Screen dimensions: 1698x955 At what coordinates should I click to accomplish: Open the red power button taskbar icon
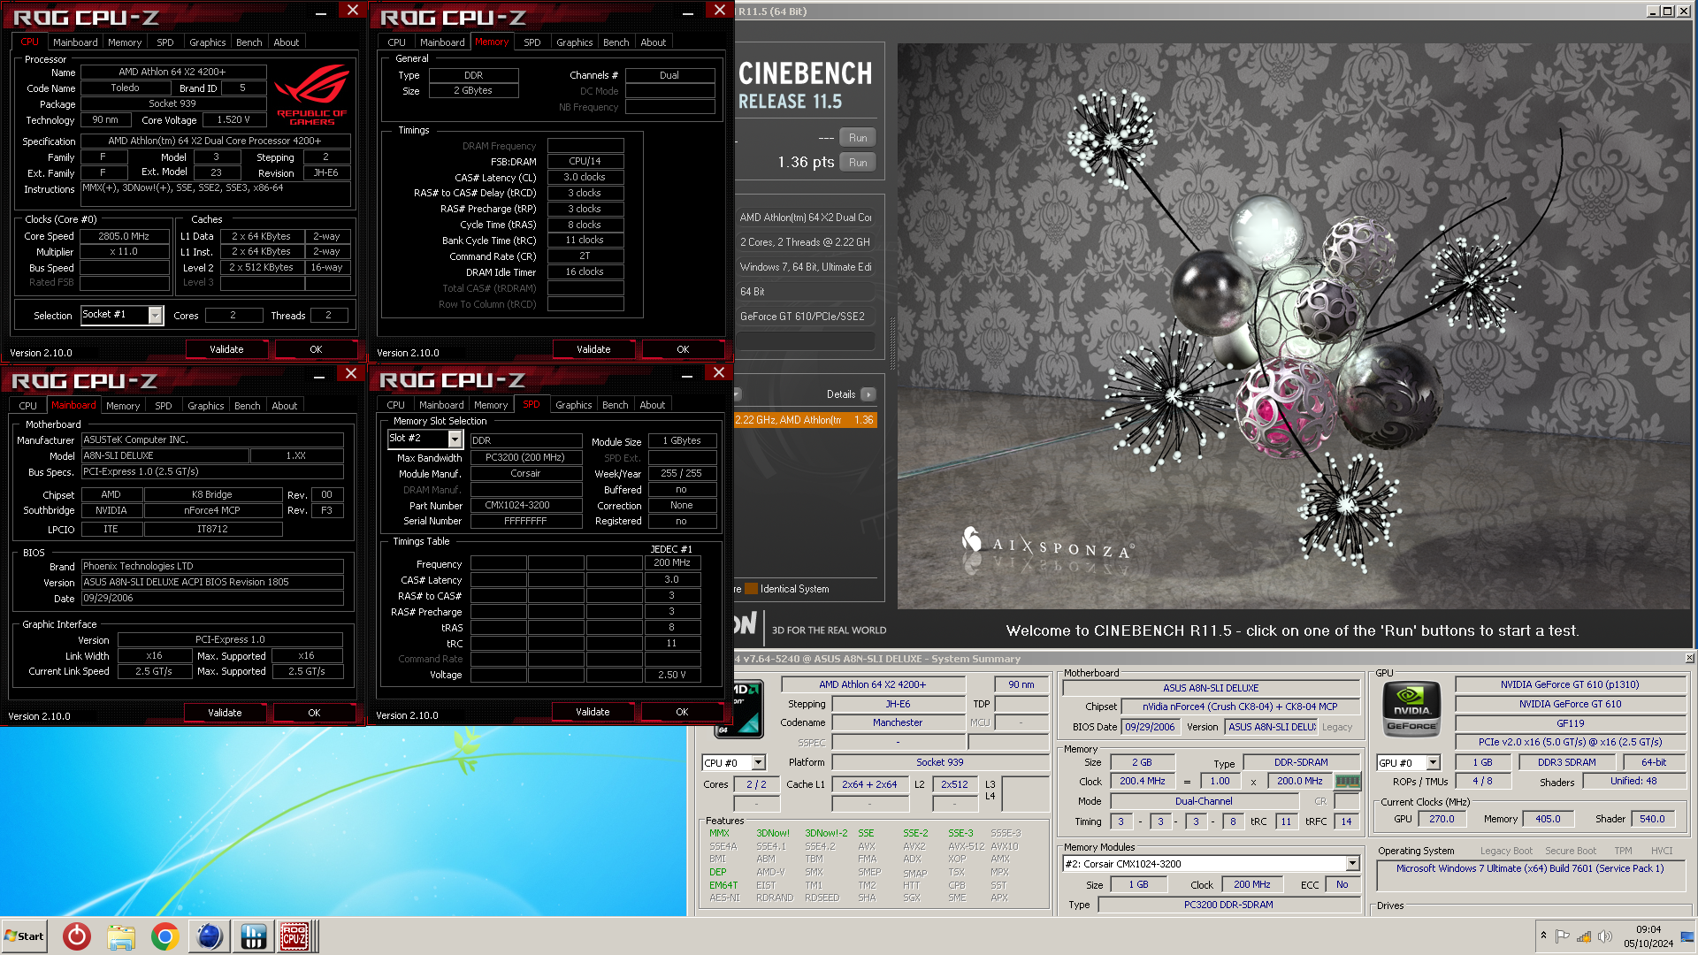pos(77,936)
